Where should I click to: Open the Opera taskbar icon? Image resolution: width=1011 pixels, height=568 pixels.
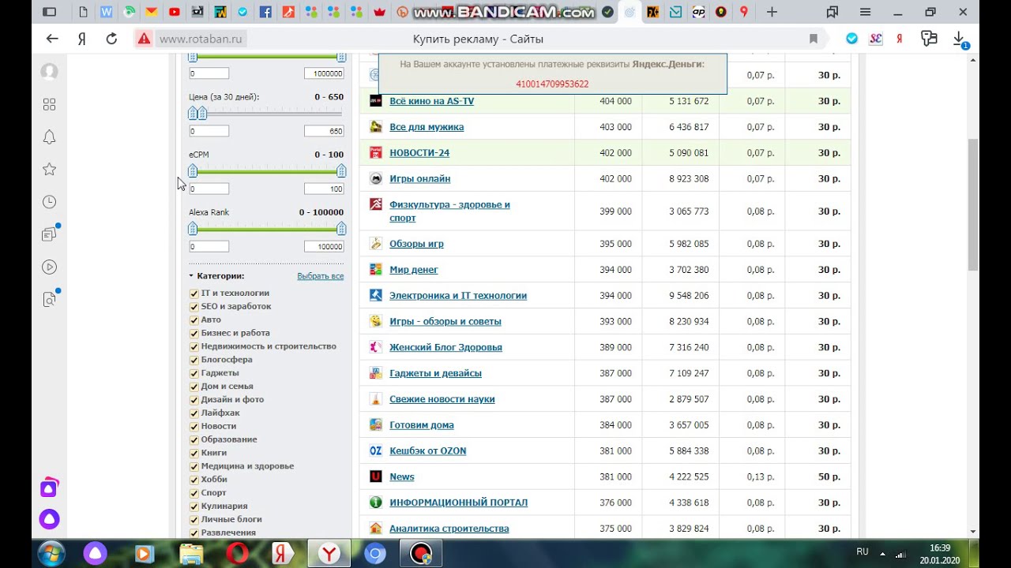[x=237, y=554]
